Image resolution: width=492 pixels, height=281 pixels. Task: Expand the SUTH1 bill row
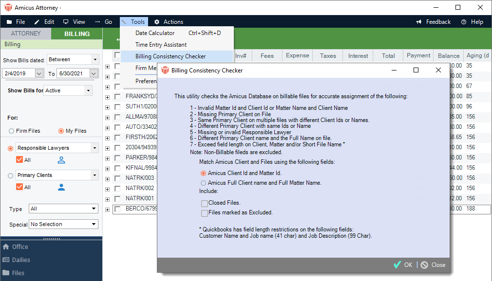(107, 107)
